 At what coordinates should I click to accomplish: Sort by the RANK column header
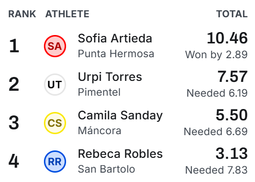(22, 14)
